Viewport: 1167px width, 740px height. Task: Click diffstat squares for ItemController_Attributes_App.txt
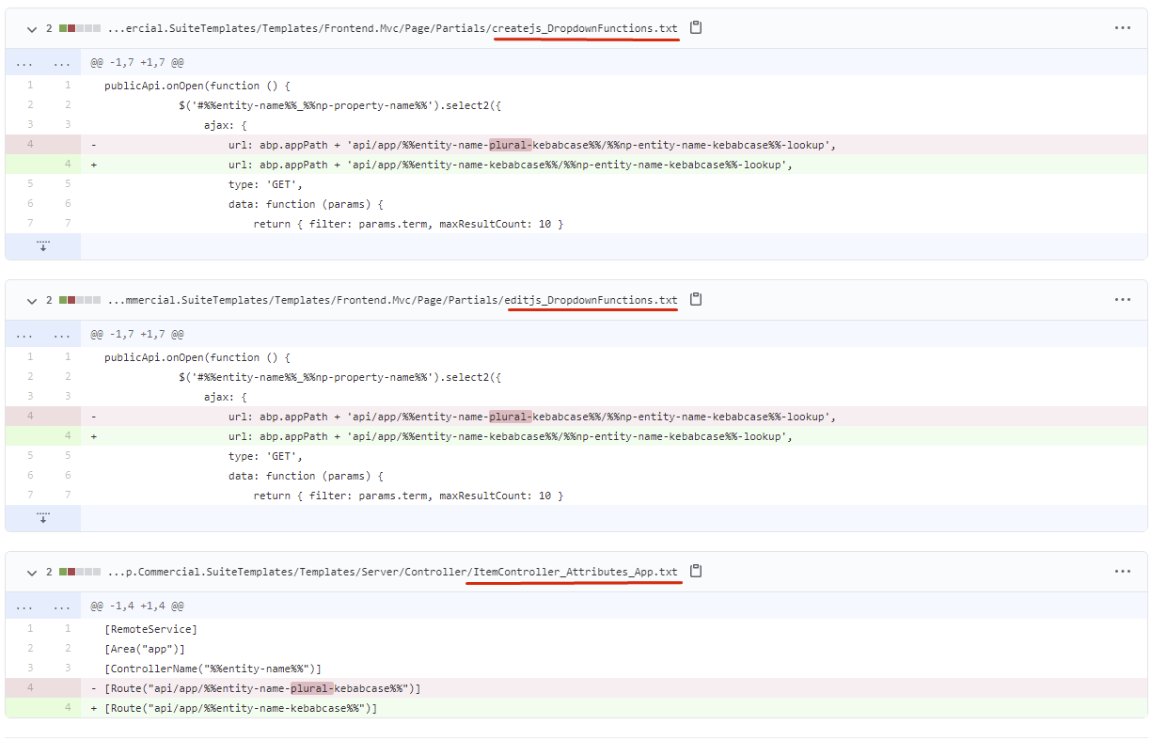79,573
